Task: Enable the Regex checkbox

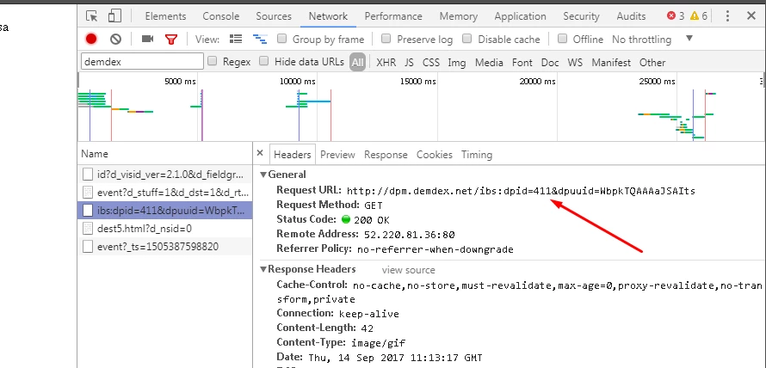Action: pos(212,61)
